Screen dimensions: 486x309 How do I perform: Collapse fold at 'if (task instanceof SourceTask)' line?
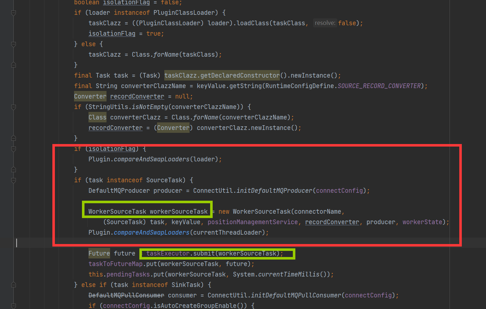[x=13, y=180]
